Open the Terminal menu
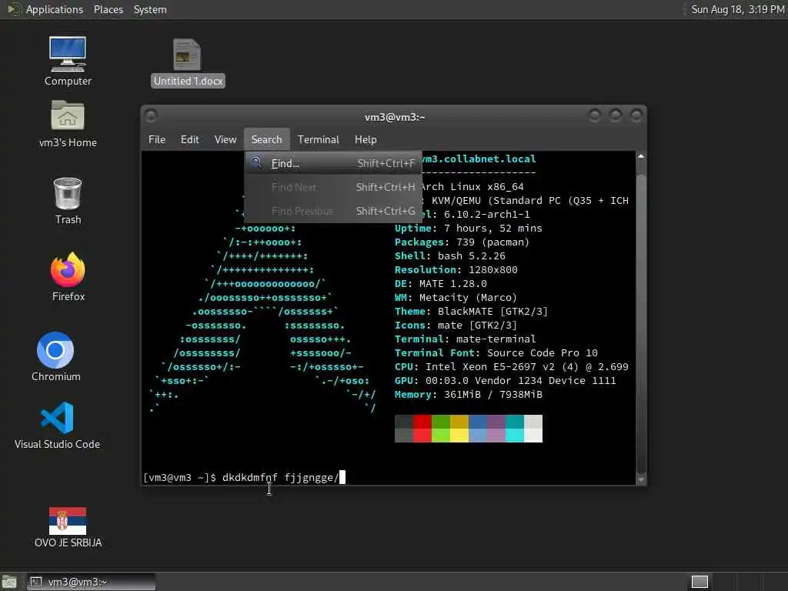Image resolution: width=788 pixels, height=591 pixels. coord(318,140)
